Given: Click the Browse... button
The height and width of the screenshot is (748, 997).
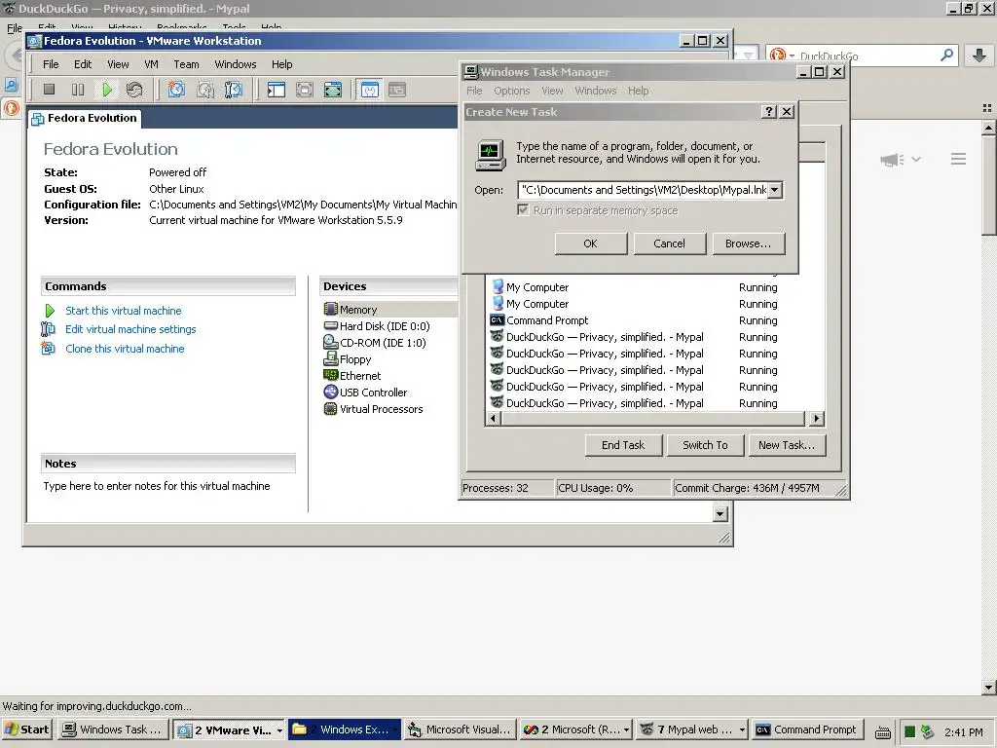Looking at the screenshot, I should click(x=749, y=243).
